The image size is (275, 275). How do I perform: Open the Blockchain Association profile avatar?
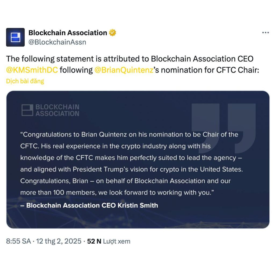click(15, 37)
